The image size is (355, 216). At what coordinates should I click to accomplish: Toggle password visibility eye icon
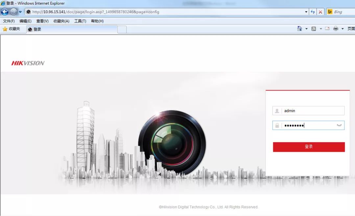(339, 125)
